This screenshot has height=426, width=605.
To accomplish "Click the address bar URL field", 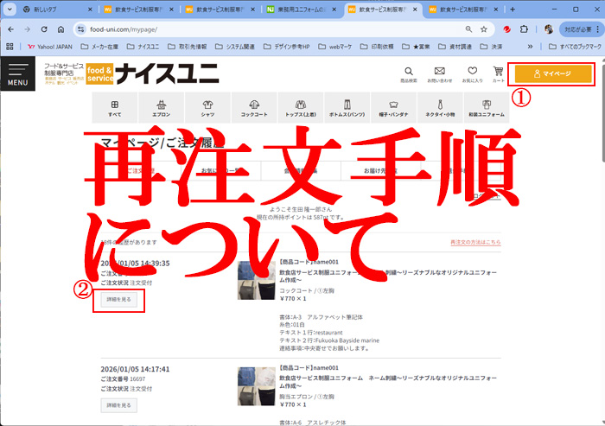I will tap(270, 29).
